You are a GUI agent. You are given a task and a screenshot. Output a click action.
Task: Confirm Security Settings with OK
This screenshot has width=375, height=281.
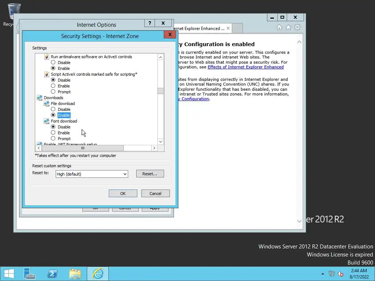tap(123, 194)
